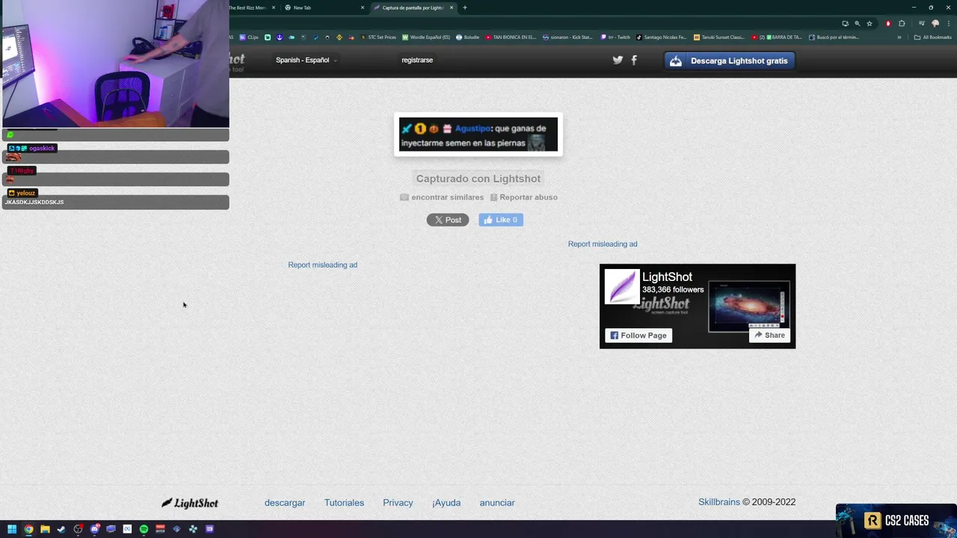The image size is (957, 538).
Task: Click the Share button in LightShot widget
Action: pyautogui.click(x=769, y=335)
